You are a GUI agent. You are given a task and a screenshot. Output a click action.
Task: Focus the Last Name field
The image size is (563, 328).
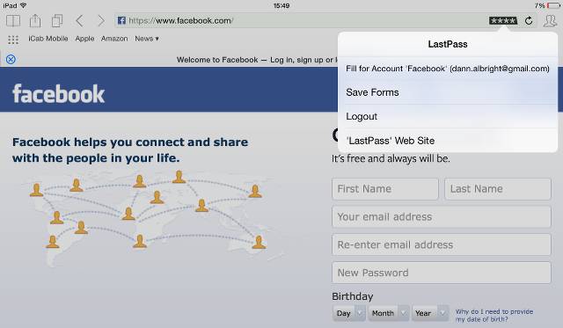coord(498,189)
